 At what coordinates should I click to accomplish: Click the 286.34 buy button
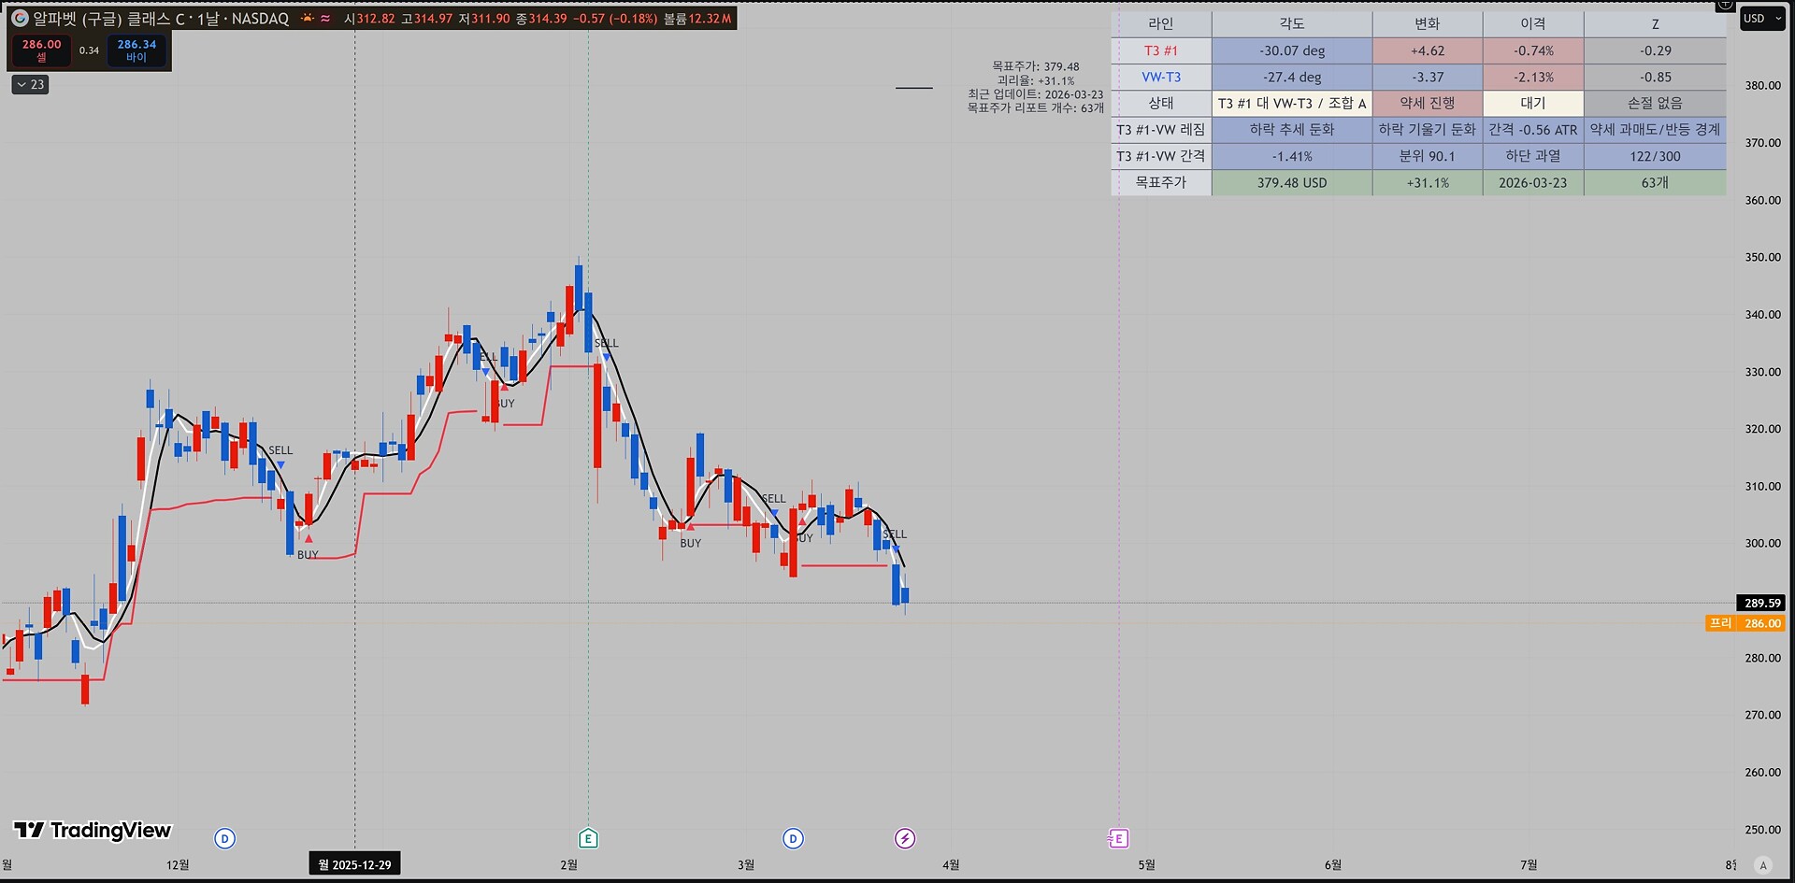(136, 50)
